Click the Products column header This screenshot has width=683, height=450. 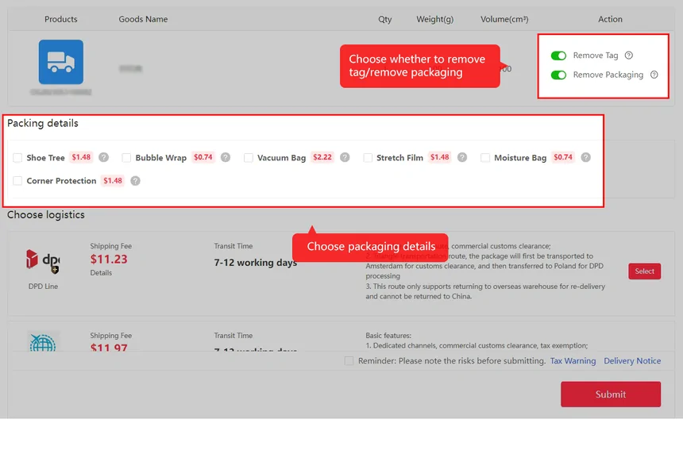(x=61, y=19)
